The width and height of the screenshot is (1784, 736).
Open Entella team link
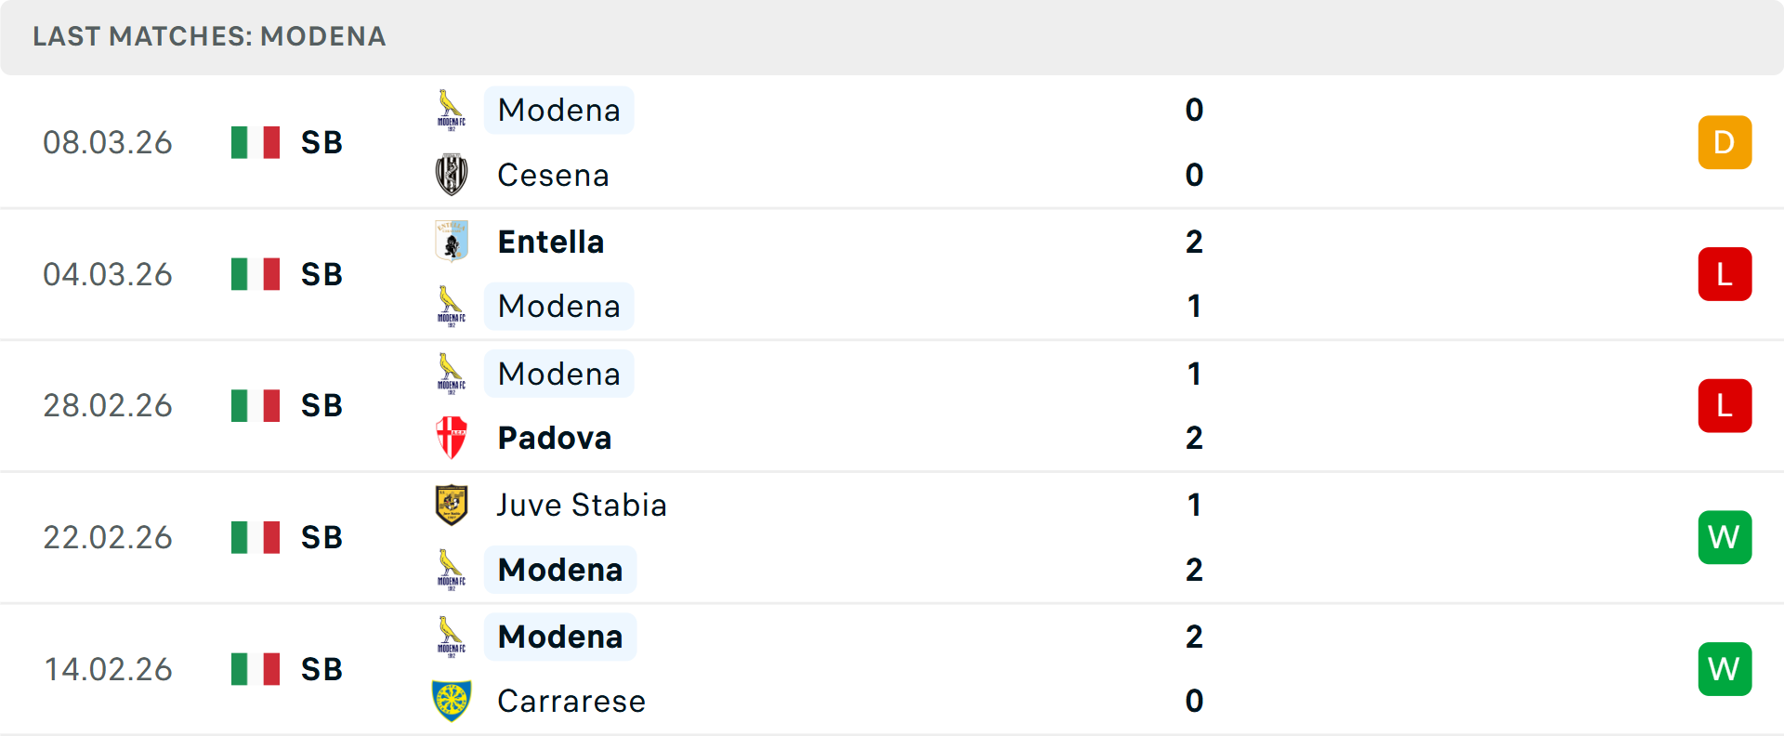tap(551, 242)
